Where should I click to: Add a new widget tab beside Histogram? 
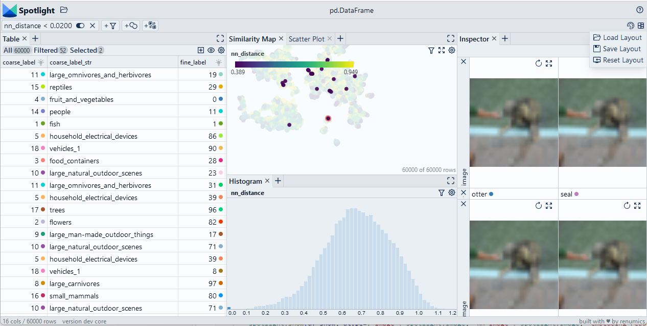(278, 181)
